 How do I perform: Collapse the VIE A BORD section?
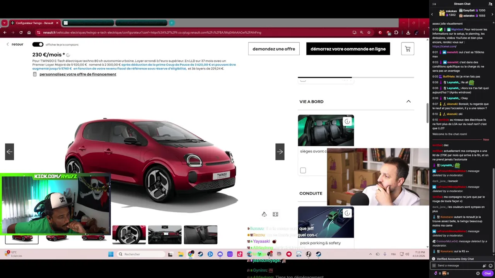tap(408, 101)
